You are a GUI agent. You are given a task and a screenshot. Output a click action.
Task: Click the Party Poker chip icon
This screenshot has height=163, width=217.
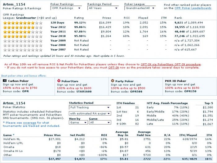click(x=113, y=81)
